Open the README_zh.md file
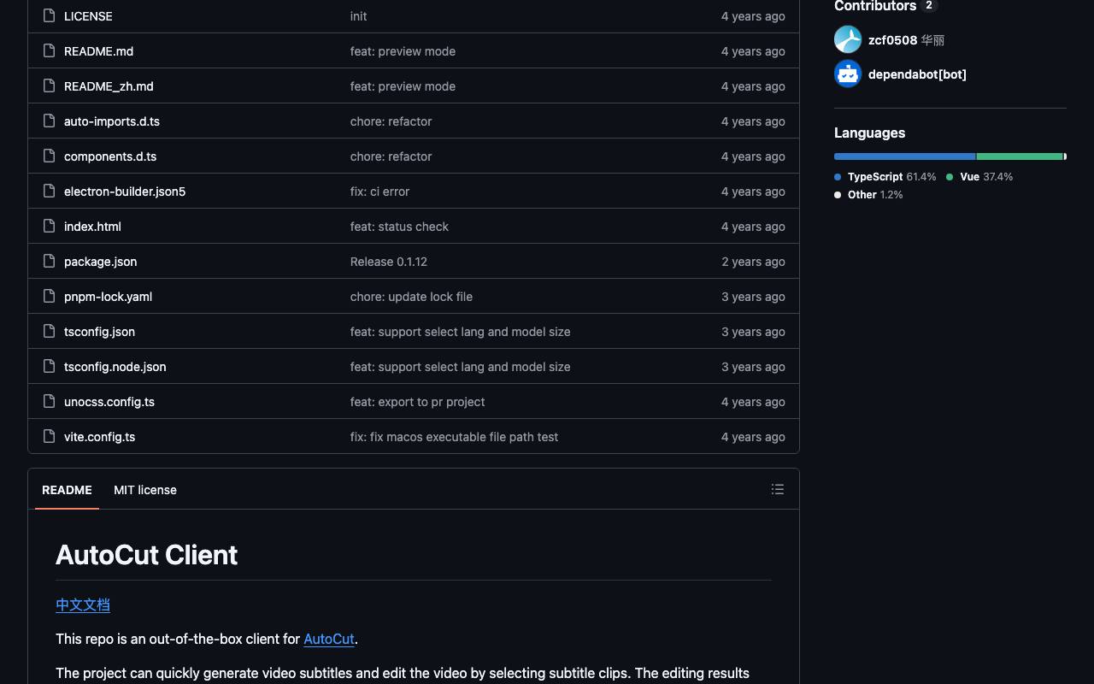 click(x=109, y=86)
